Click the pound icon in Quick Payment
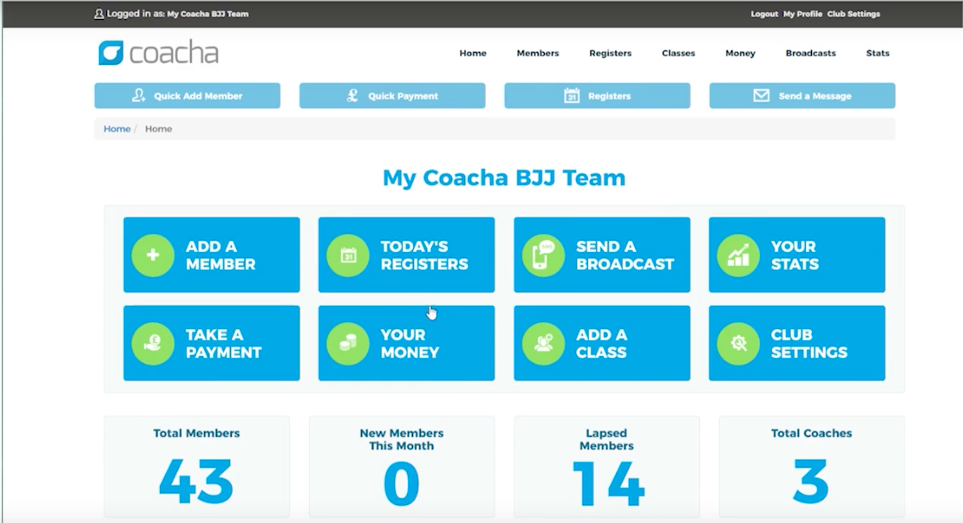This screenshot has width=963, height=523. (x=353, y=96)
